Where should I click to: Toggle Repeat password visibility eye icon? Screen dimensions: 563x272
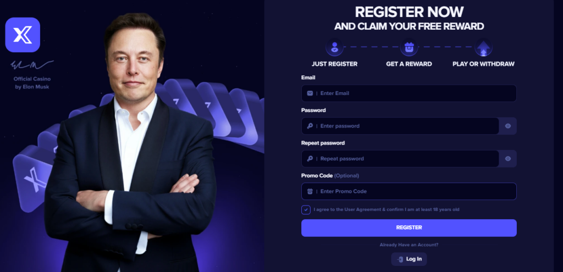click(508, 159)
